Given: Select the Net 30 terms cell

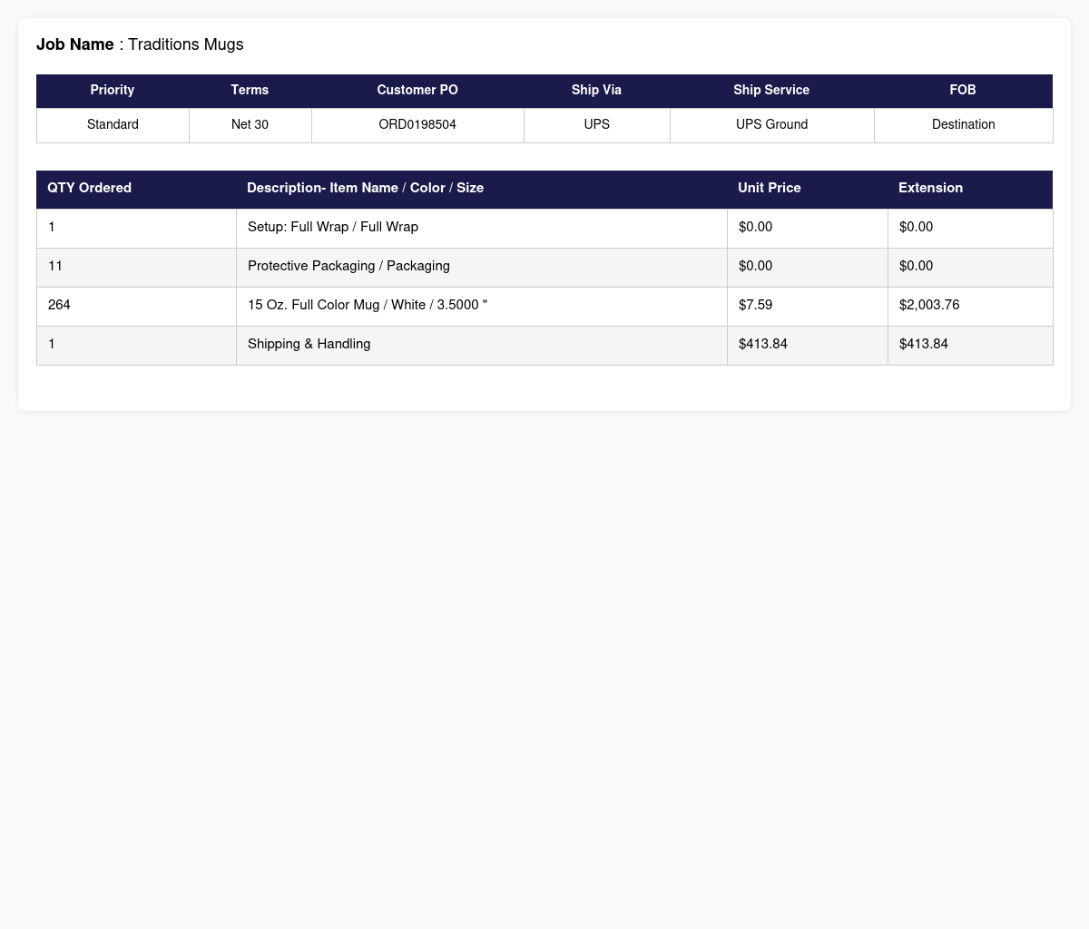Looking at the screenshot, I should pyautogui.click(x=250, y=125).
